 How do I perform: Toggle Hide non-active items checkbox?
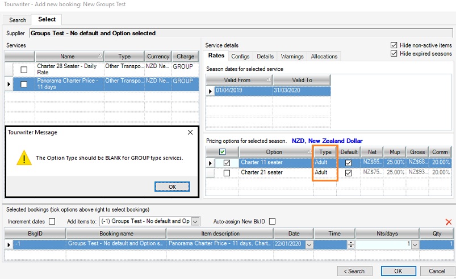(394, 45)
